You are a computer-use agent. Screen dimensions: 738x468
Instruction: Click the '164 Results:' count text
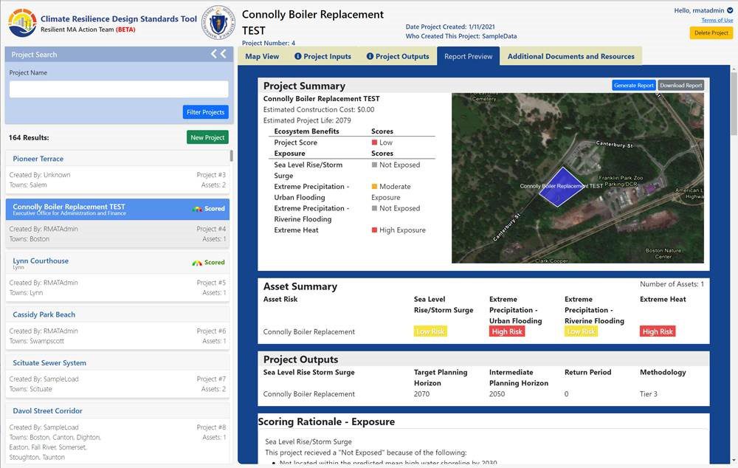(x=29, y=137)
